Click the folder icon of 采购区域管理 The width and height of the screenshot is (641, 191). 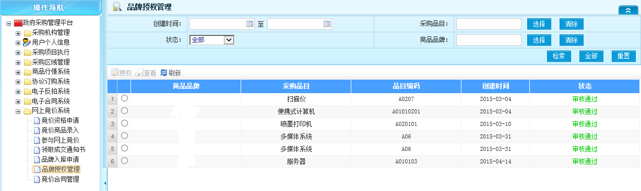tap(27, 62)
